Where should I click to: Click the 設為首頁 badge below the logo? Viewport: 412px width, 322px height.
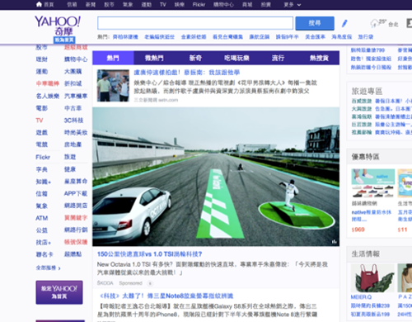point(64,40)
